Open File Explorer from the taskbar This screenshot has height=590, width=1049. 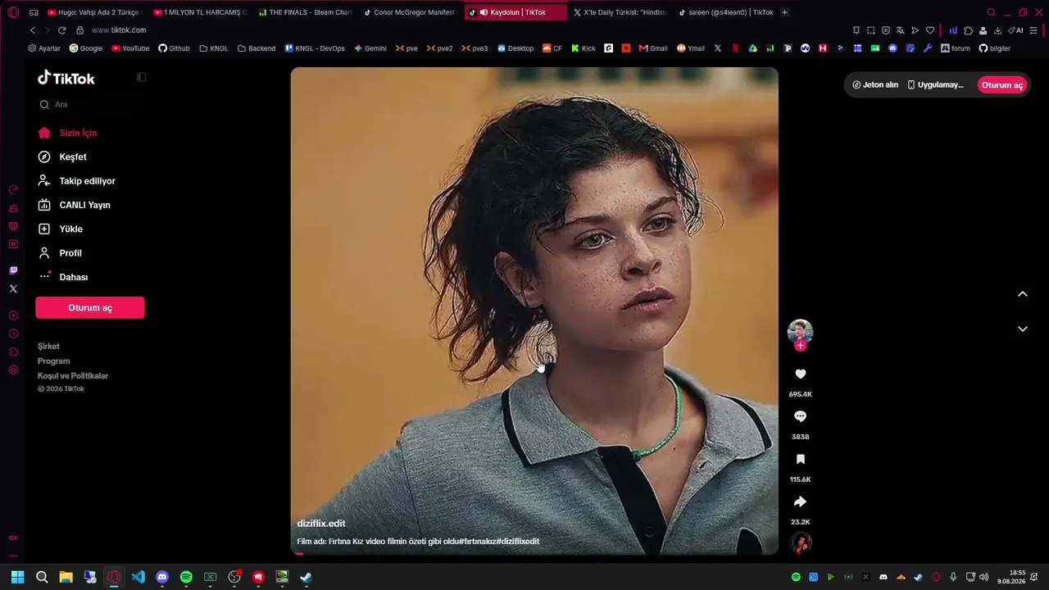tap(66, 577)
